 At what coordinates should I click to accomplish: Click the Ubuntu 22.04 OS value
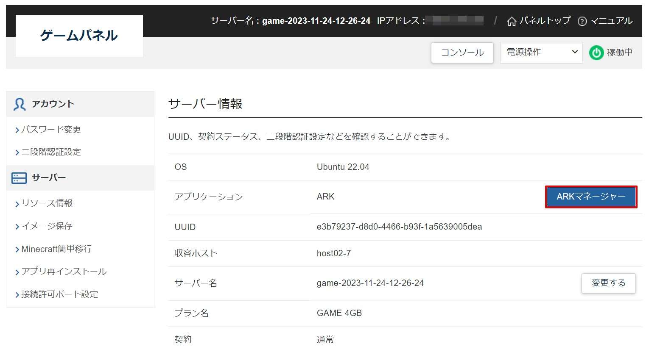click(343, 167)
